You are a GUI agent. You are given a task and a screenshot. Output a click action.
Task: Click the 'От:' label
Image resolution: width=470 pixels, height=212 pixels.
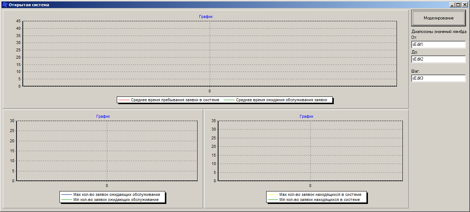(415, 37)
